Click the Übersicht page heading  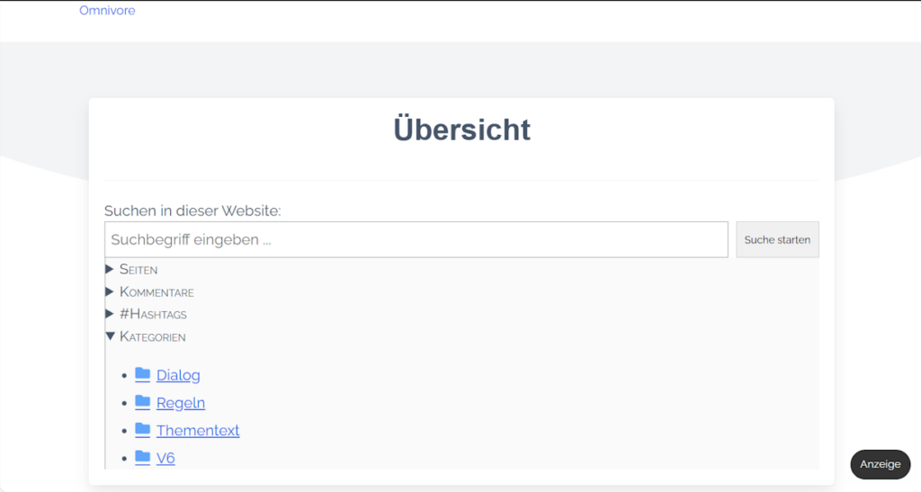click(x=461, y=130)
